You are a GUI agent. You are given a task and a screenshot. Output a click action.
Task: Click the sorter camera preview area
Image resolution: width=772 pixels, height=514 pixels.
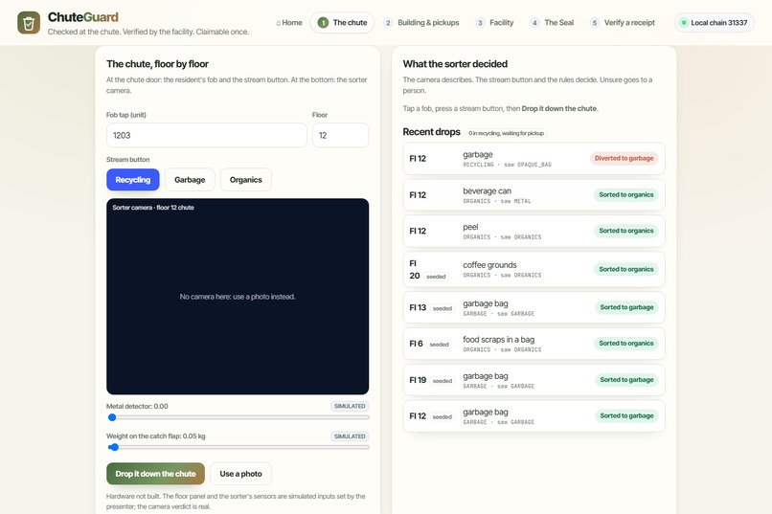tap(238, 296)
